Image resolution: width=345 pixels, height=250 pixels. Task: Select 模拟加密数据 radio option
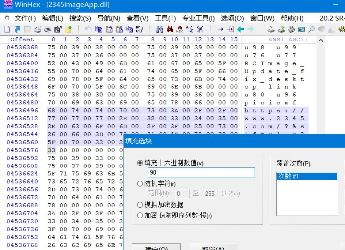tap(140, 205)
